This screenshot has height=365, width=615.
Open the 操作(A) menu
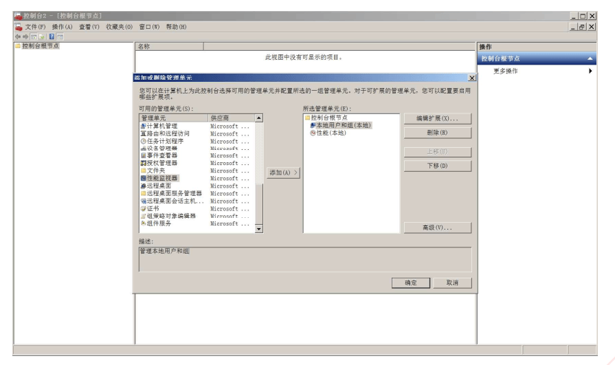click(x=62, y=27)
